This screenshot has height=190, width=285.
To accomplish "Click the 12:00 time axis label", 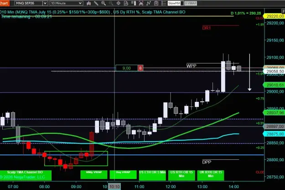I will tap(171, 187).
